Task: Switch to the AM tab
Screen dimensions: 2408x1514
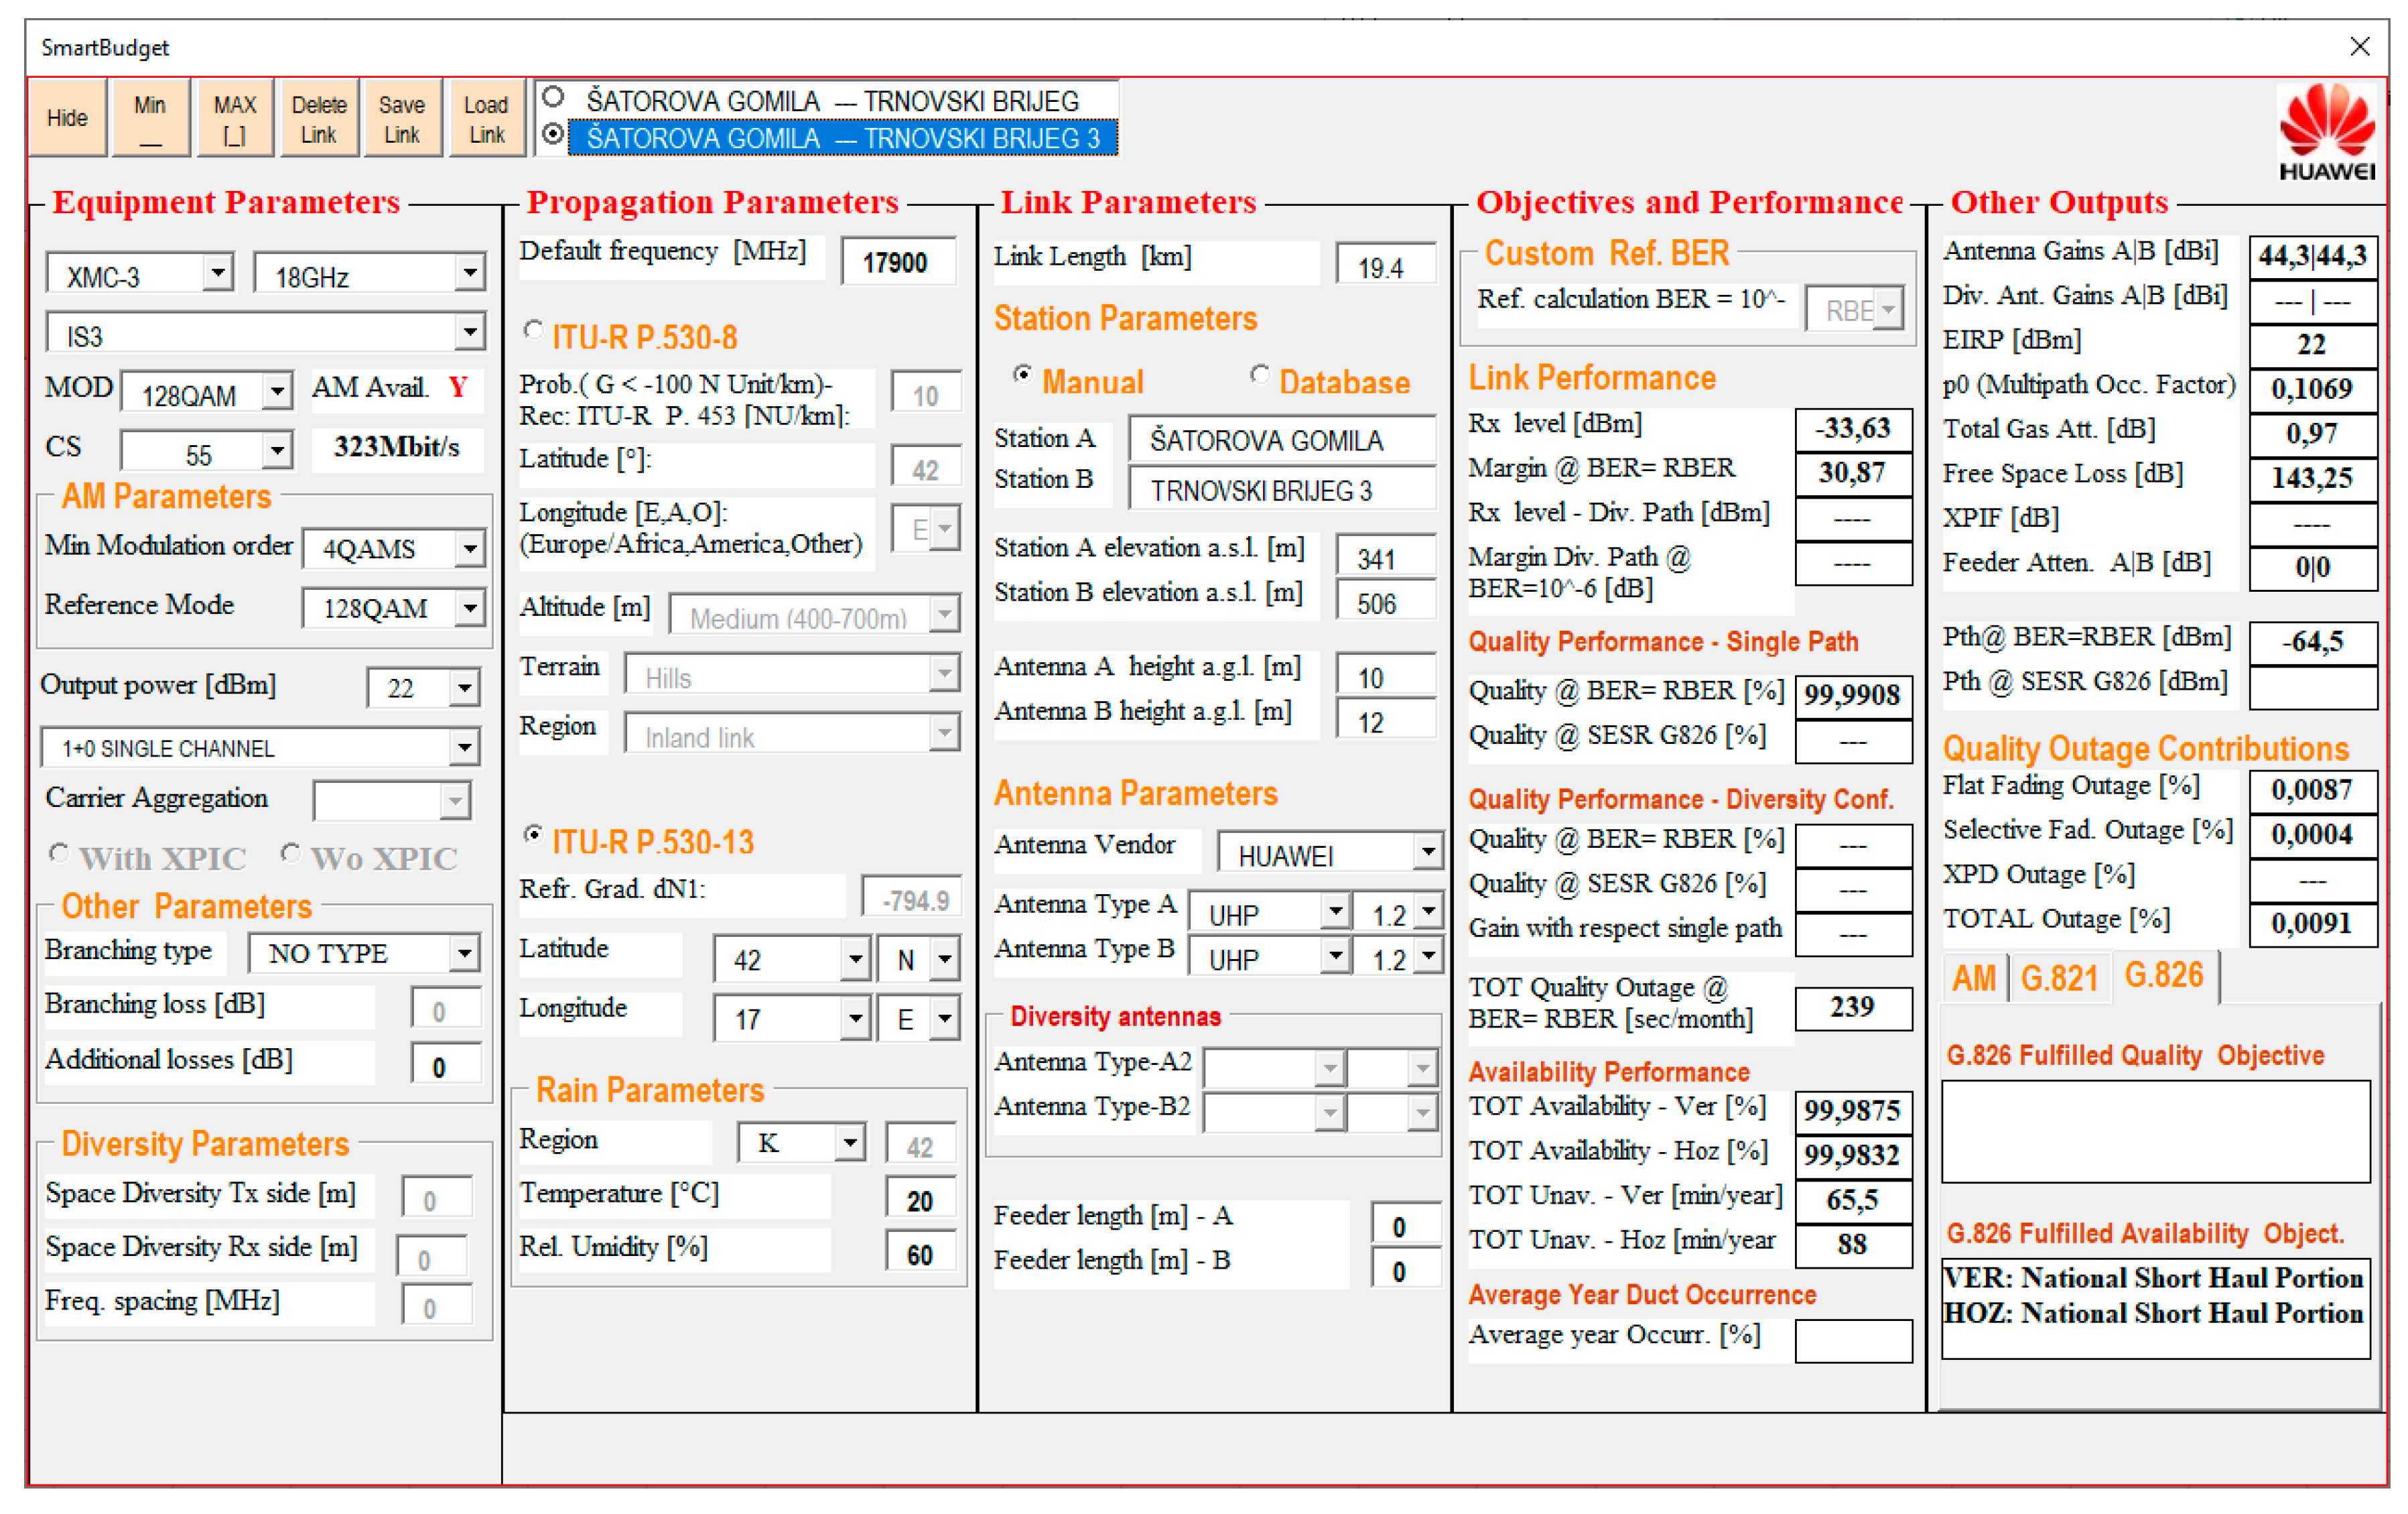Action: [1973, 977]
